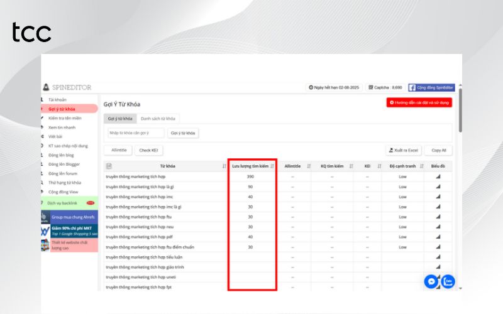This screenshot has height=314, width=503.
Task: Click the keyword suggestion input field
Action: click(x=136, y=133)
